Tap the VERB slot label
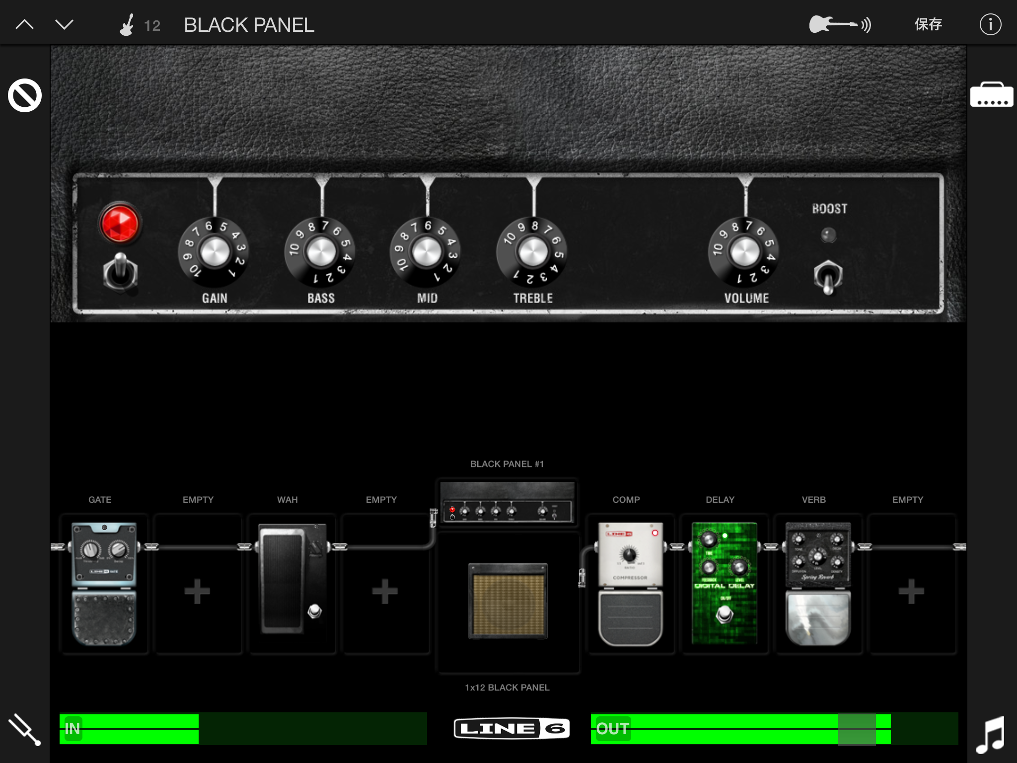 click(x=814, y=500)
